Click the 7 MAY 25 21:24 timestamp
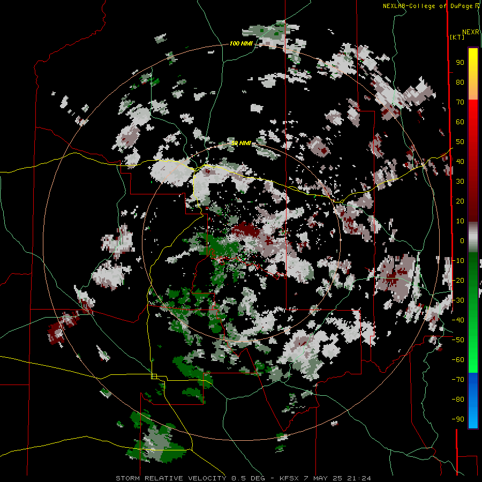Screen dimensions: 482x482 click(337, 478)
